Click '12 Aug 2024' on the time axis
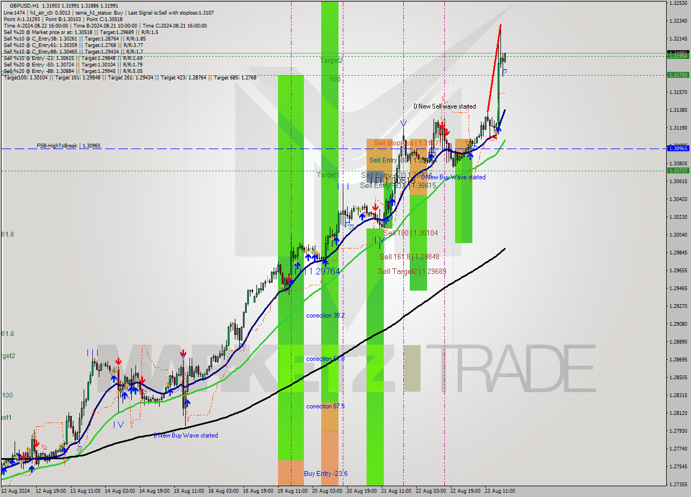Screen dimensions: 691x497 click(x=16, y=491)
